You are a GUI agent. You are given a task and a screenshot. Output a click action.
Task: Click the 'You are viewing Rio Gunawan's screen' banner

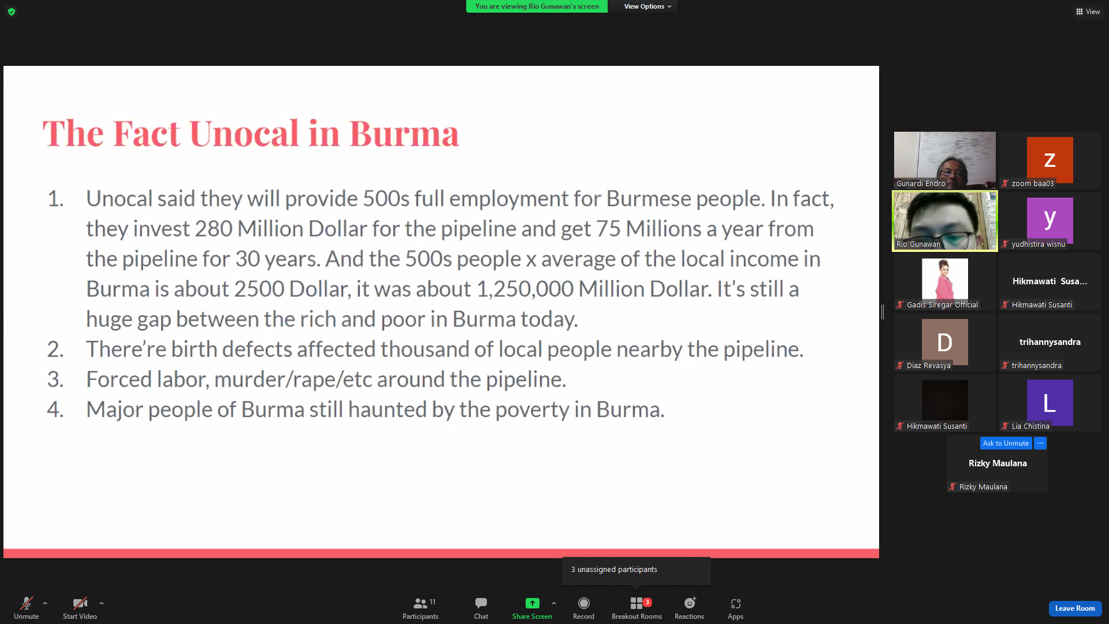537,6
